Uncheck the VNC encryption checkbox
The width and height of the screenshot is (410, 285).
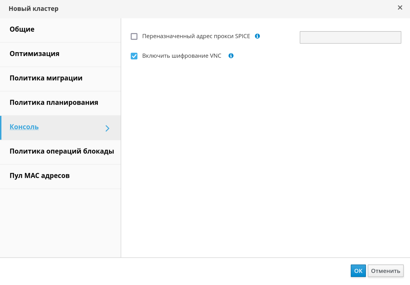point(134,56)
